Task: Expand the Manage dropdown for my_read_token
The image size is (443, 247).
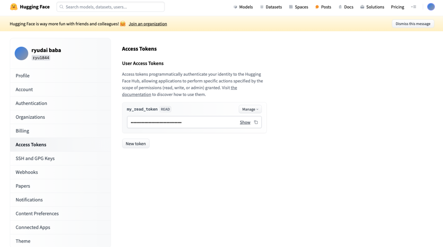Action: tap(250, 109)
